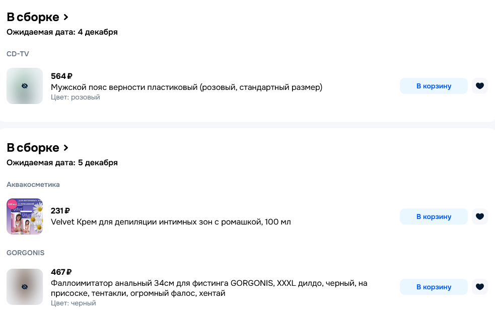Viewport: 495px width, 322px height.
Task: Go to the Аквакосметика seller page
Action: coord(33,184)
